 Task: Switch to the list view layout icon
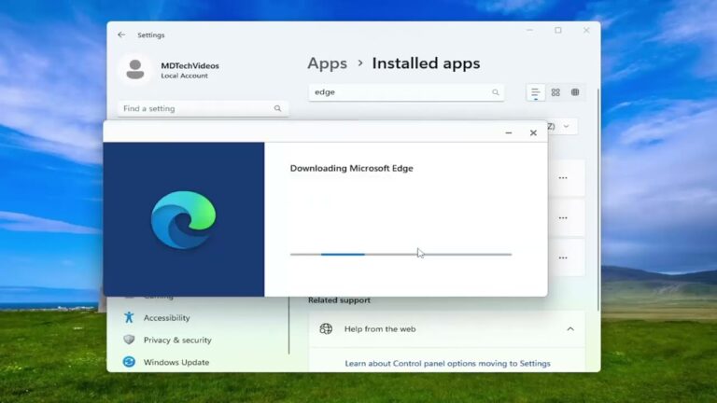pos(536,92)
